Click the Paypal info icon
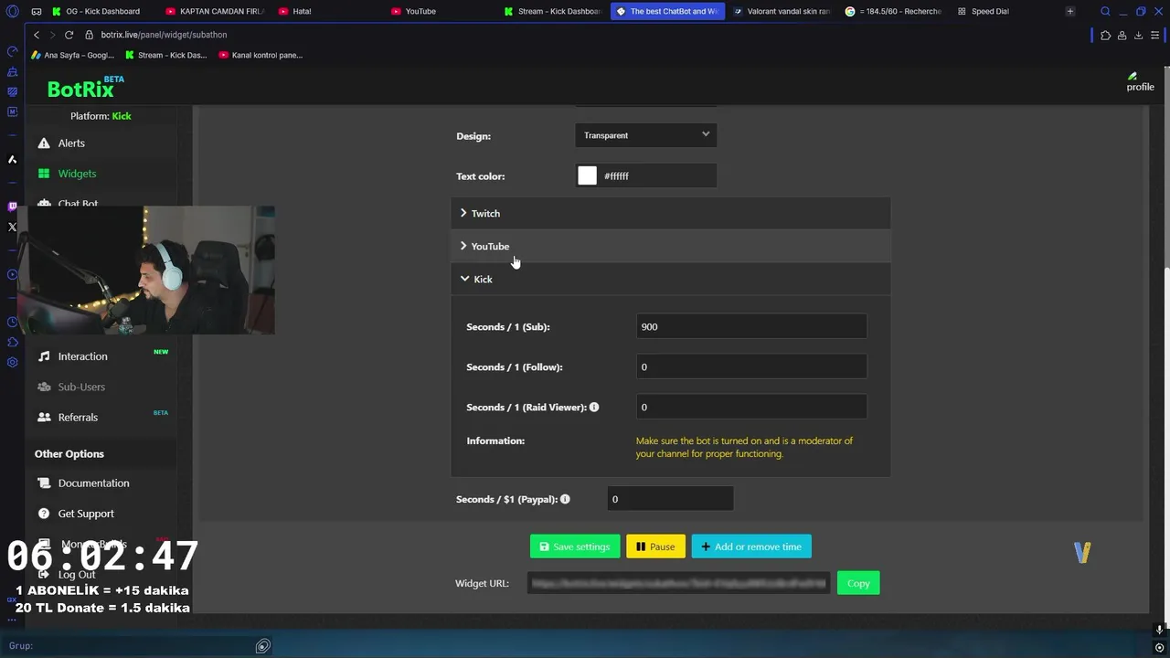Viewport: 1170px width, 658px height. [x=565, y=499]
